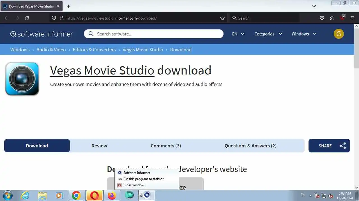The height and width of the screenshot is (201, 359).
Task: Click the uBlock extension icon with badge
Action: click(342, 18)
